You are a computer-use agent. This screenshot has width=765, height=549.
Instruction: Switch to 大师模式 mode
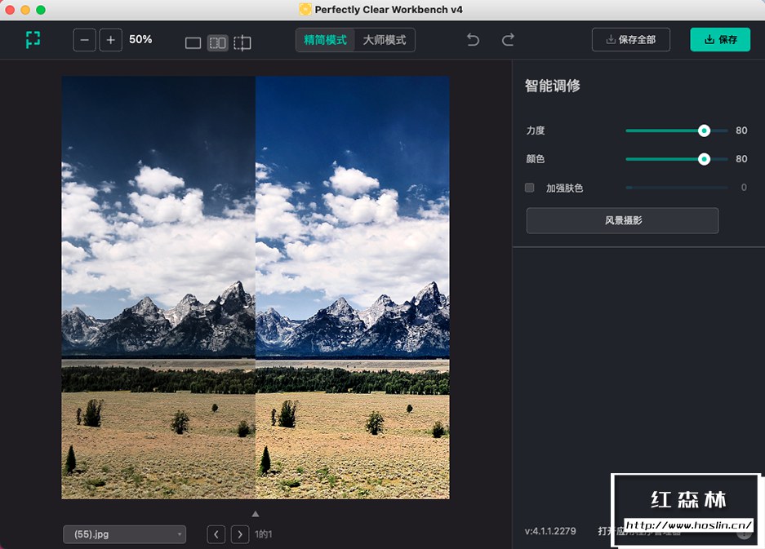pos(384,39)
